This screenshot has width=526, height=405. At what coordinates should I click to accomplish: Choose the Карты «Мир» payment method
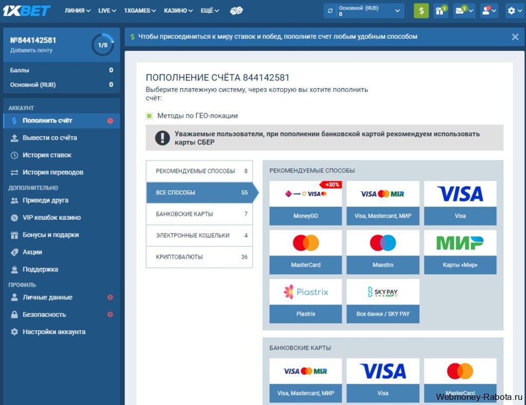460,252
